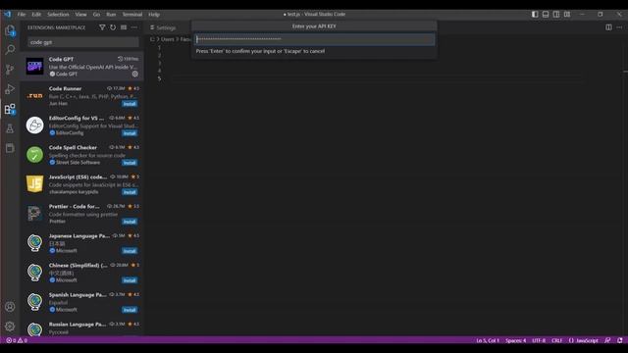Screen dimensions: 628x353
Task: Open the Explorer view in activity bar
Action: 10,30
